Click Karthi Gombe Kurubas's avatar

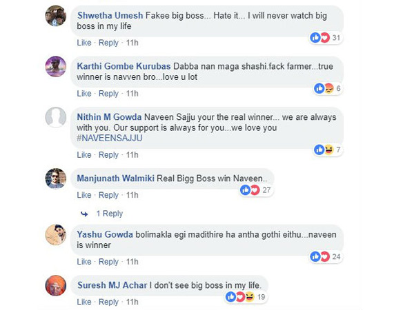click(55, 66)
